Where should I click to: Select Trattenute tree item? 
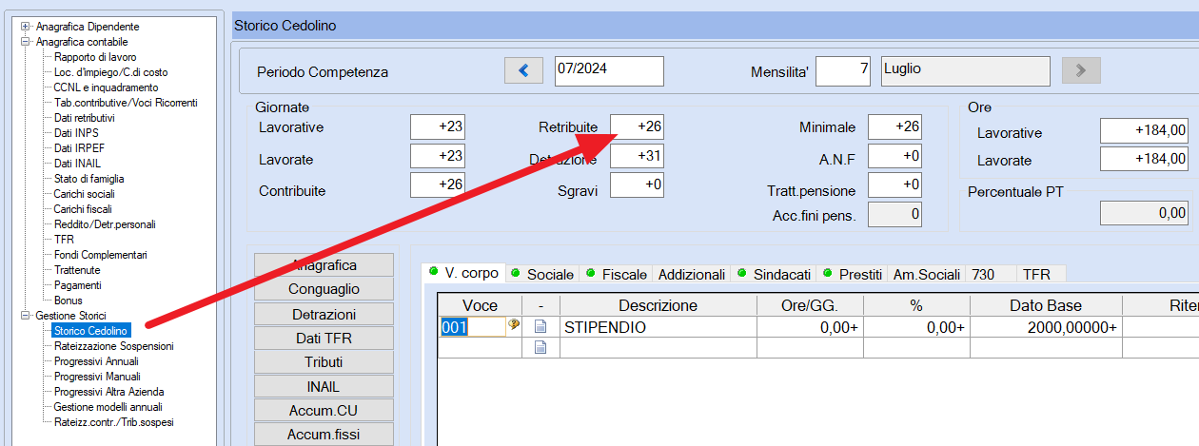(x=77, y=270)
